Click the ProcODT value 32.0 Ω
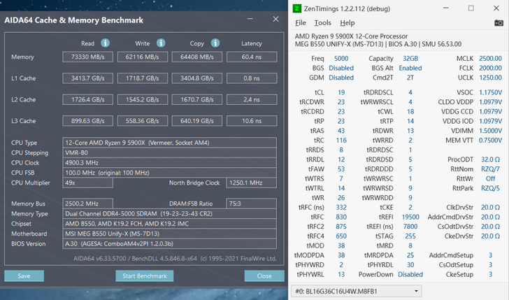Screen dimensions: 509x300 click(491, 159)
